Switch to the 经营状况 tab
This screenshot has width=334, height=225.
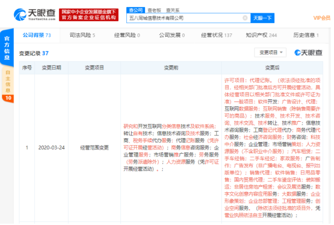tap(216, 35)
